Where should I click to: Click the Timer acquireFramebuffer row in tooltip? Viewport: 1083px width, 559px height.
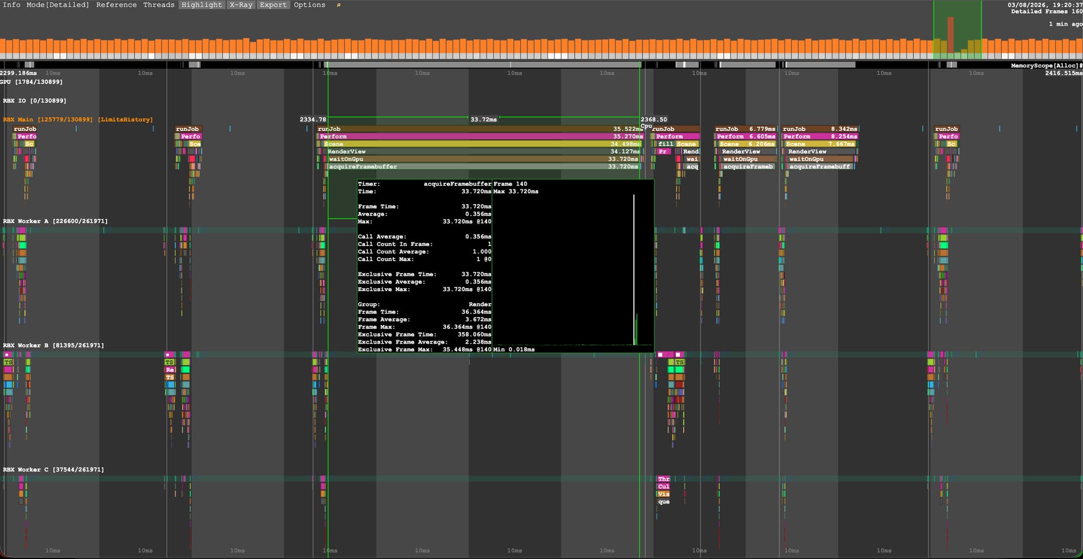(424, 184)
